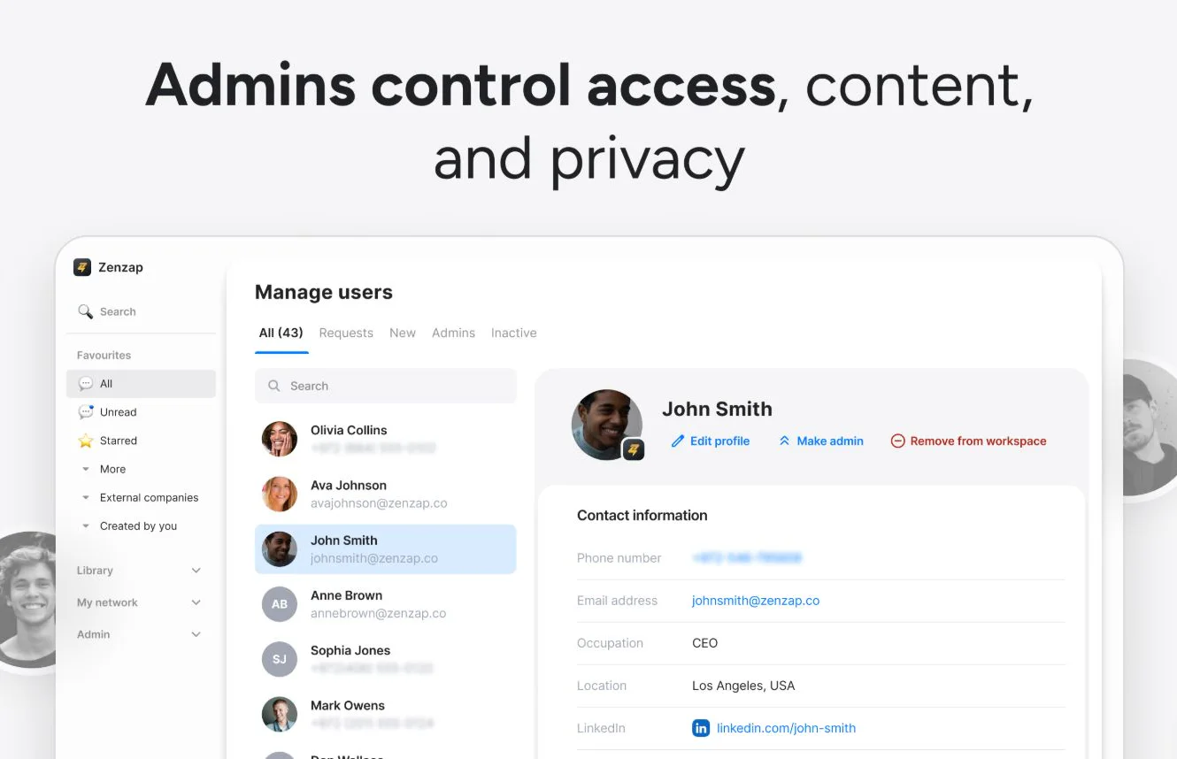Click the Make admin button

click(820, 441)
